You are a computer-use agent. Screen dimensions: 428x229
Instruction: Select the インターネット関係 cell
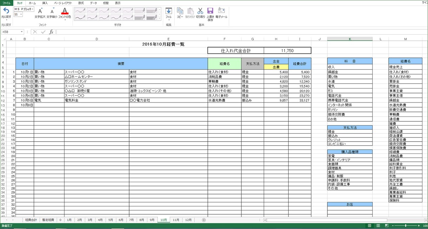[350, 105]
